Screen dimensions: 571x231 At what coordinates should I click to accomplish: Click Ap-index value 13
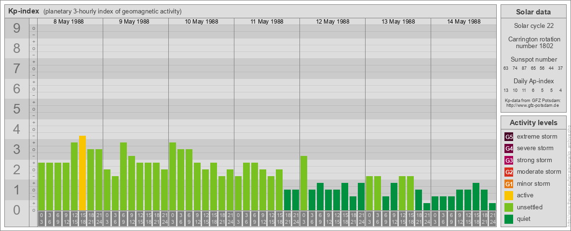tap(506, 90)
